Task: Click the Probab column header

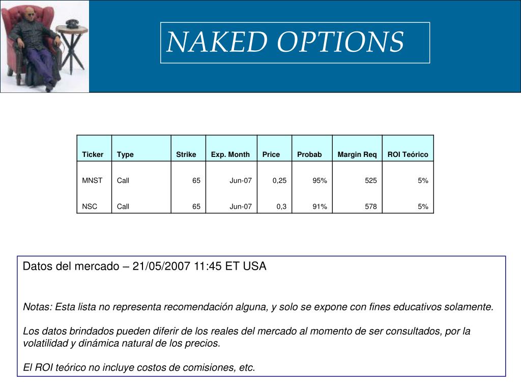Action: [312, 148]
